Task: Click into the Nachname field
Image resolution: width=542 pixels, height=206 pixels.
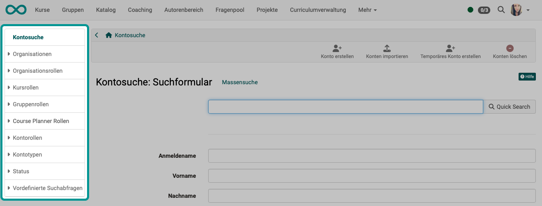Action: point(372,196)
